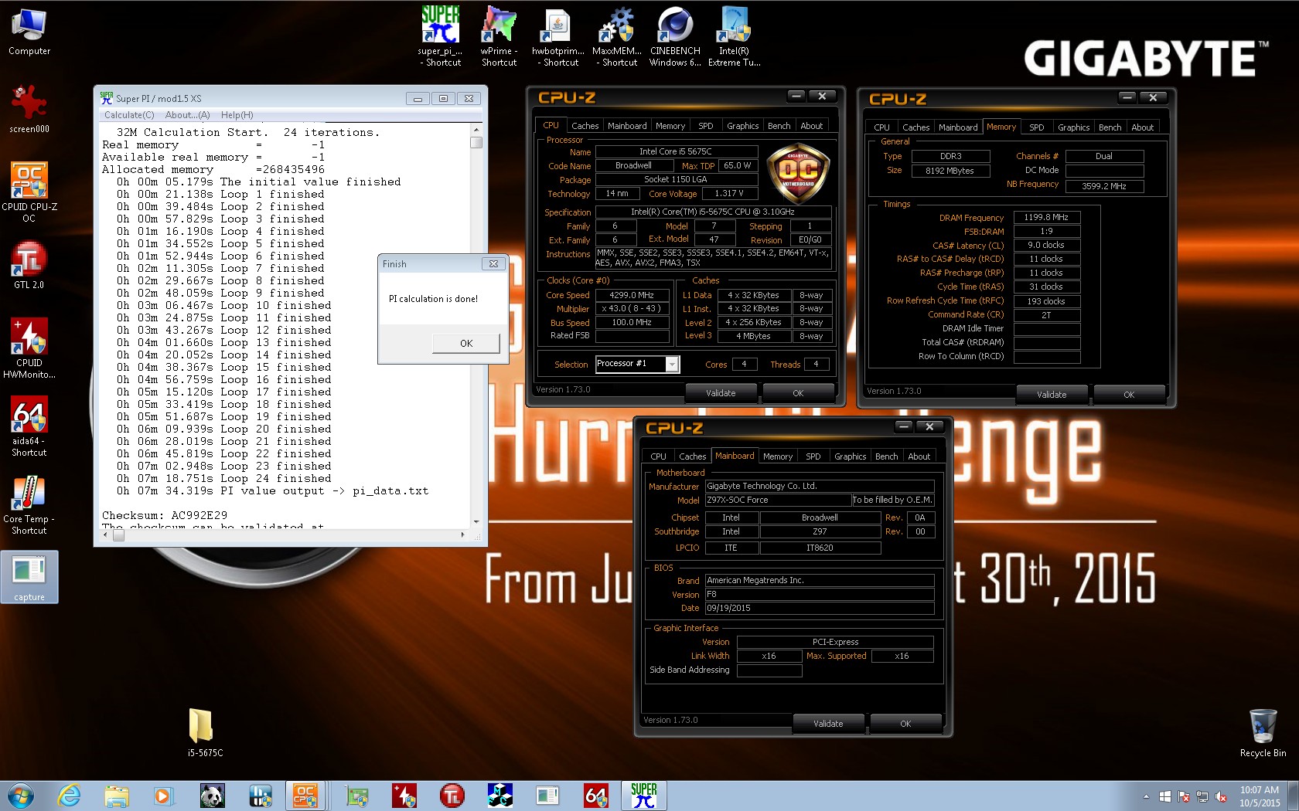Click OK in Memory tab window
This screenshot has width=1299, height=811.
pyautogui.click(x=1129, y=395)
